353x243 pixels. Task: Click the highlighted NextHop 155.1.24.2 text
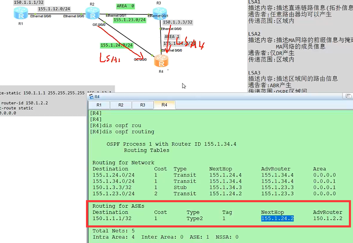point(277,218)
